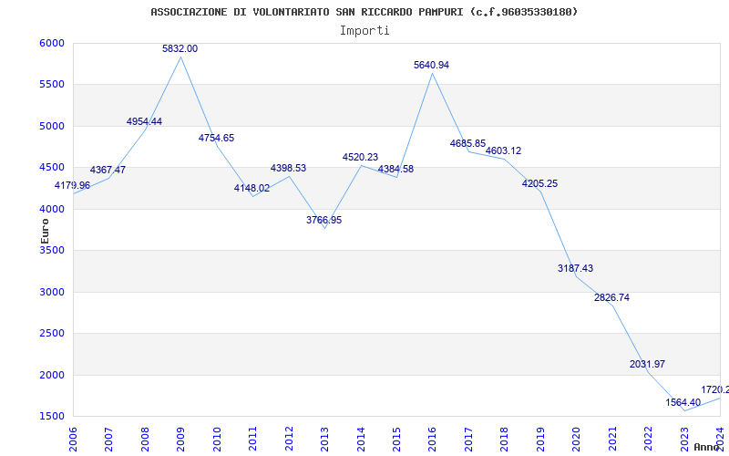Image resolution: width=729 pixels, height=456 pixels.
Task: Click the 2015 year label
Action: click(x=396, y=439)
